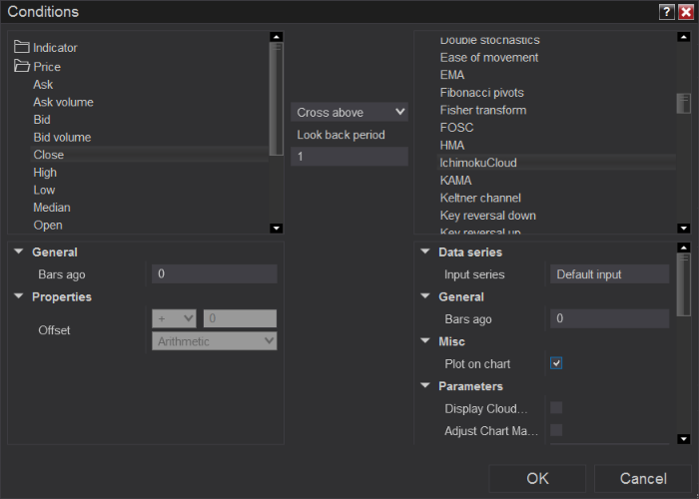The height and width of the screenshot is (499, 699).
Task: Click the Look back period input field
Action: [349, 157]
